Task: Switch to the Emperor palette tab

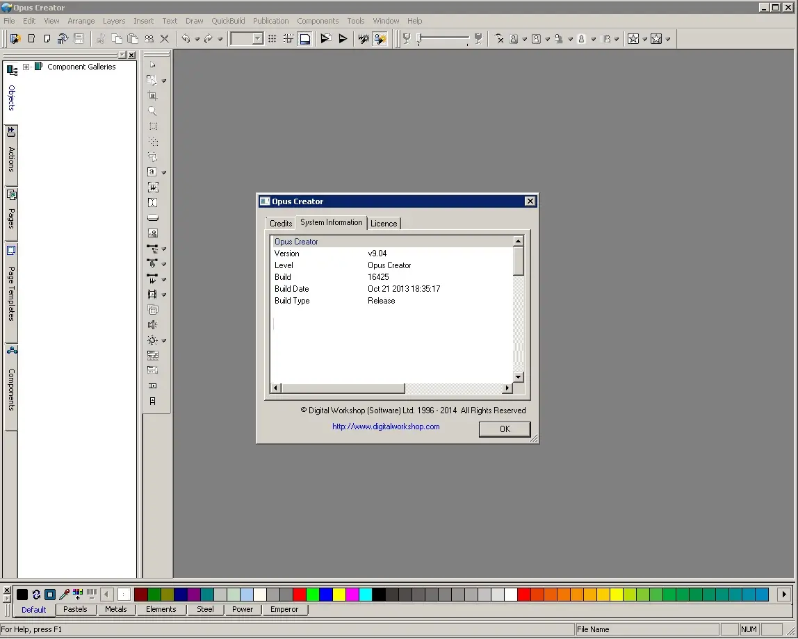Action: coord(284,609)
